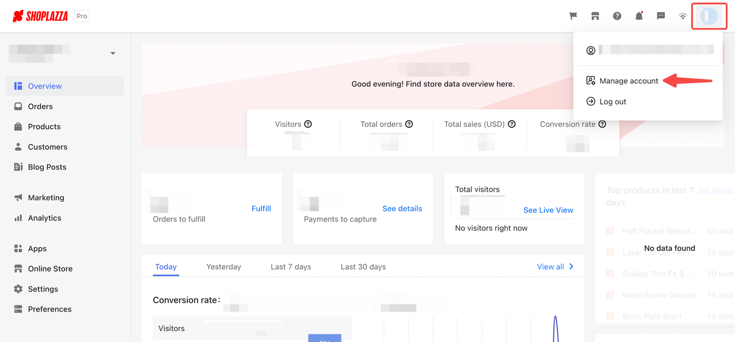This screenshot has width=735, height=342.
Task: Expand the store selector dropdown arrow
Action: [x=113, y=53]
